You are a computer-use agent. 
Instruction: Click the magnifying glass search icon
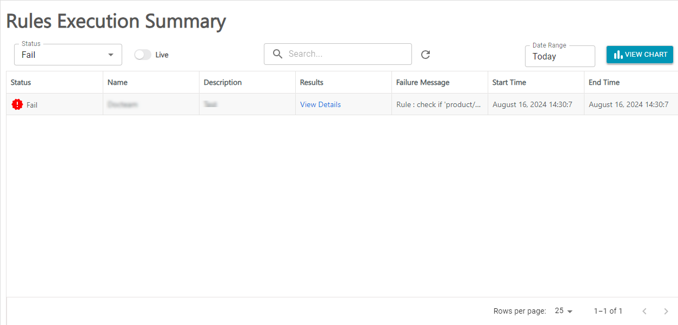(x=277, y=54)
